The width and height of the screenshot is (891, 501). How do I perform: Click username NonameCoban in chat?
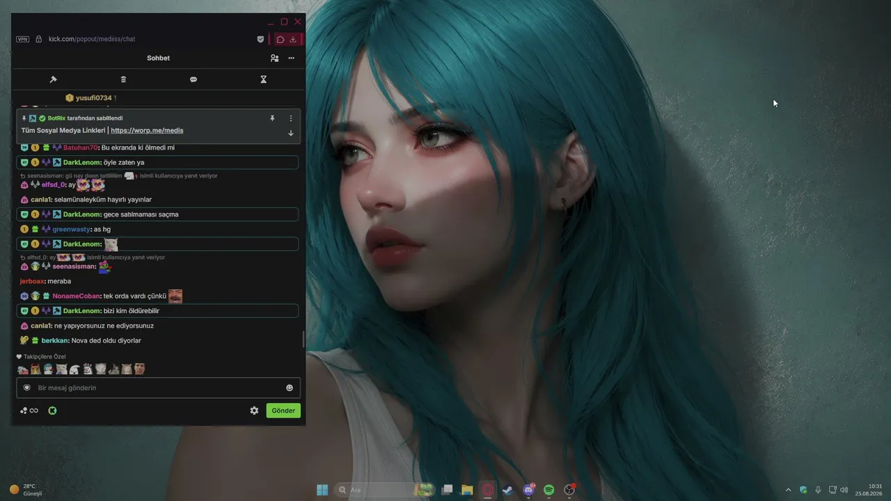tap(77, 296)
